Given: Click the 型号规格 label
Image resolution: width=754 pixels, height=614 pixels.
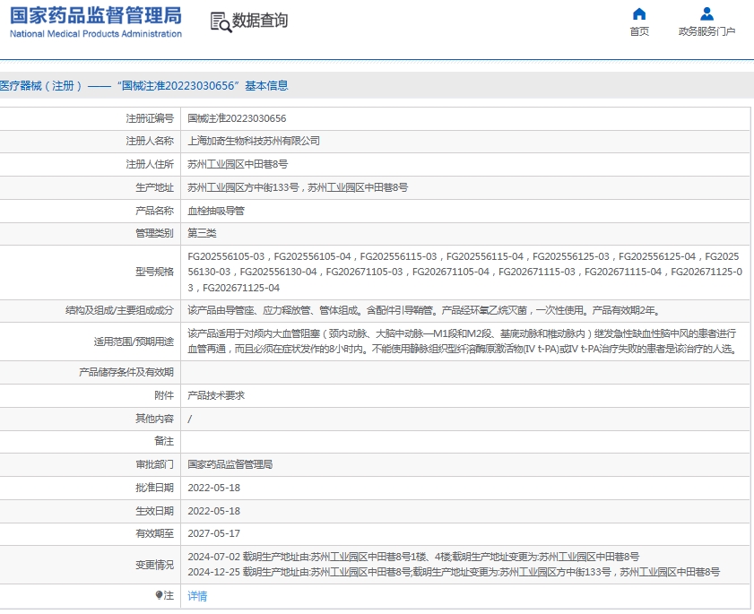Looking at the screenshot, I should pyautogui.click(x=154, y=272).
